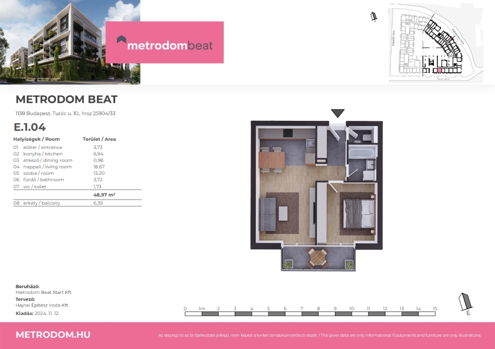Viewport: 495px width, 349px height.
Task: Click the pink metrodombeat logo banner
Action: [x=165, y=42]
